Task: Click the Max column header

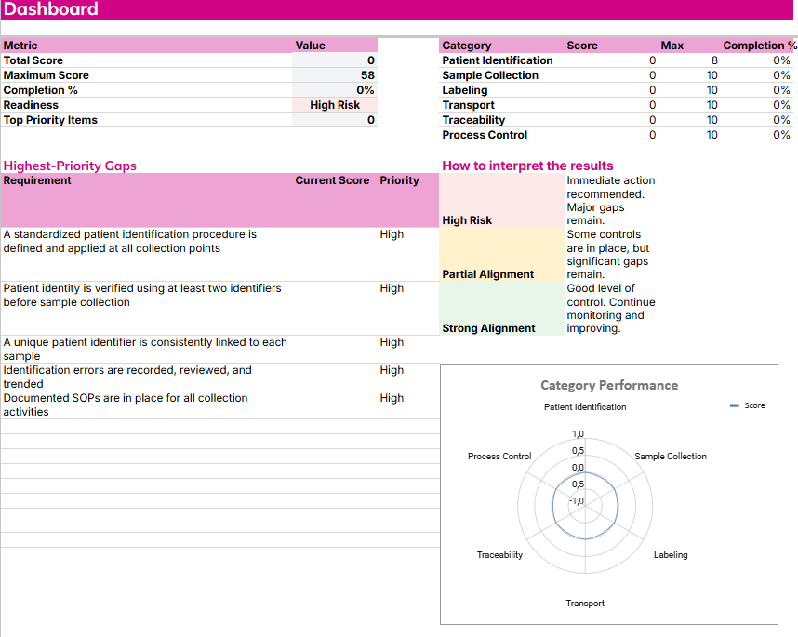Action: tap(672, 46)
